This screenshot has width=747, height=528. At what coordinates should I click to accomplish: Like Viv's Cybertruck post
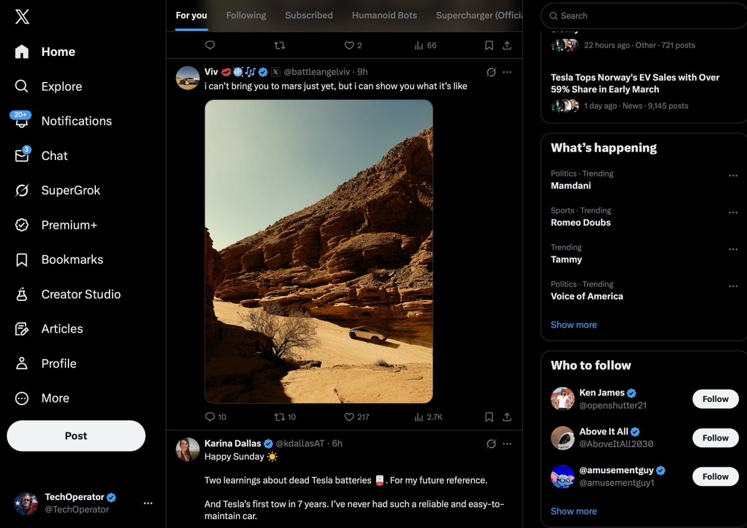[x=349, y=417]
